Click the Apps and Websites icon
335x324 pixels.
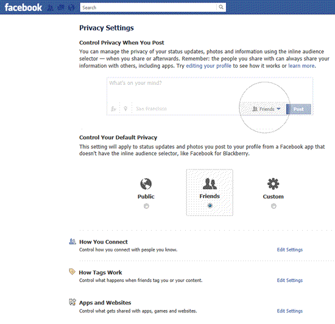72,302
